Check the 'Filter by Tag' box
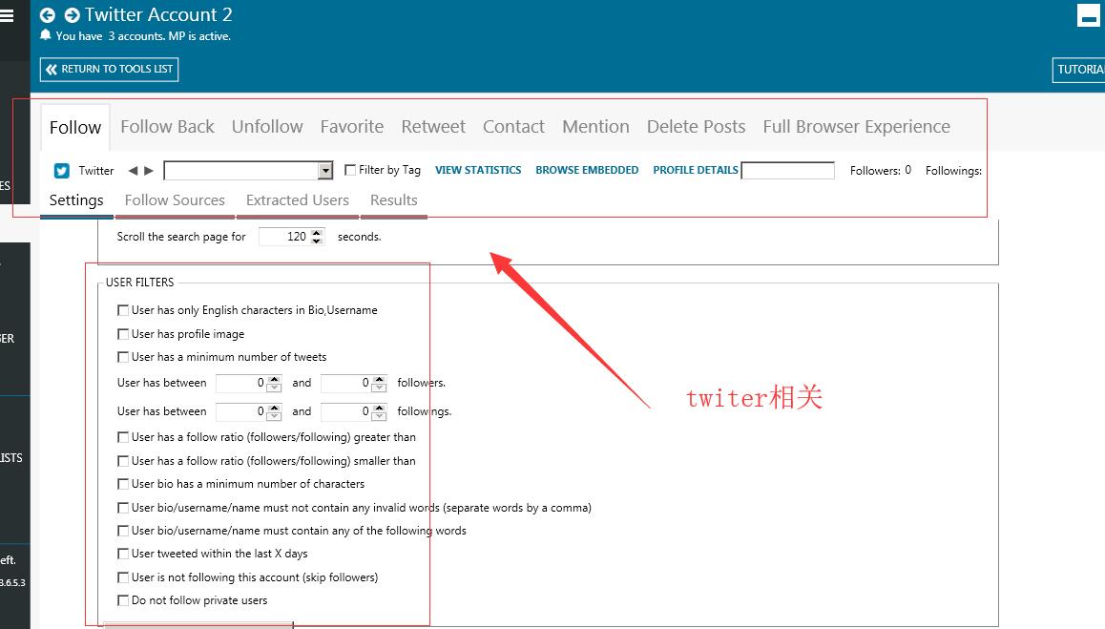The height and width of the screenshot is (629, 1105). coord(350,170)
